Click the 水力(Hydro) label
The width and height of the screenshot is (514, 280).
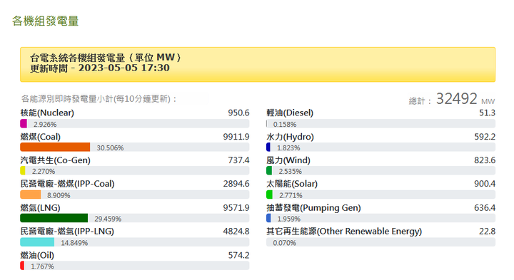[290, 137]
